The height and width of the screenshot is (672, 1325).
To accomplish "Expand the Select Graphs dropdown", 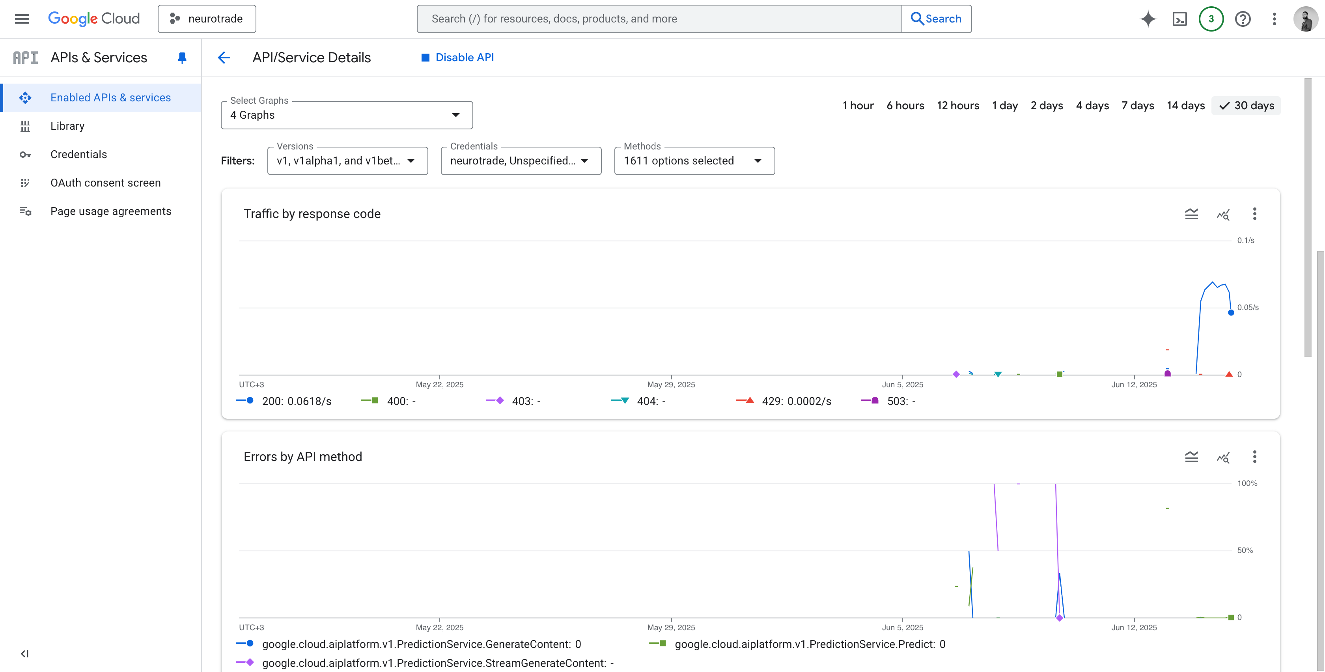I will pos(347,115).
